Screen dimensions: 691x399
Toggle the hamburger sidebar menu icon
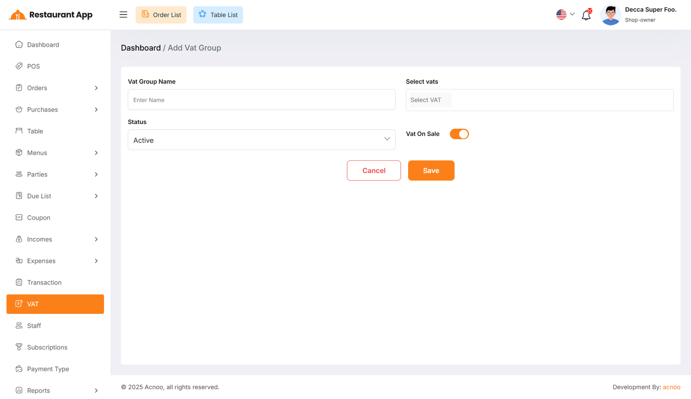(x=123, y=15)
